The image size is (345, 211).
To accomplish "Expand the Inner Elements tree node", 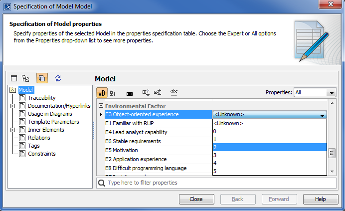I will (13, 130).
